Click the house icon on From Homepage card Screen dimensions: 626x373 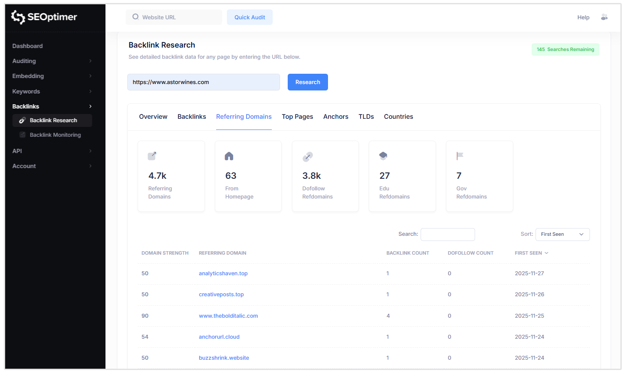[x=229, y=156]
